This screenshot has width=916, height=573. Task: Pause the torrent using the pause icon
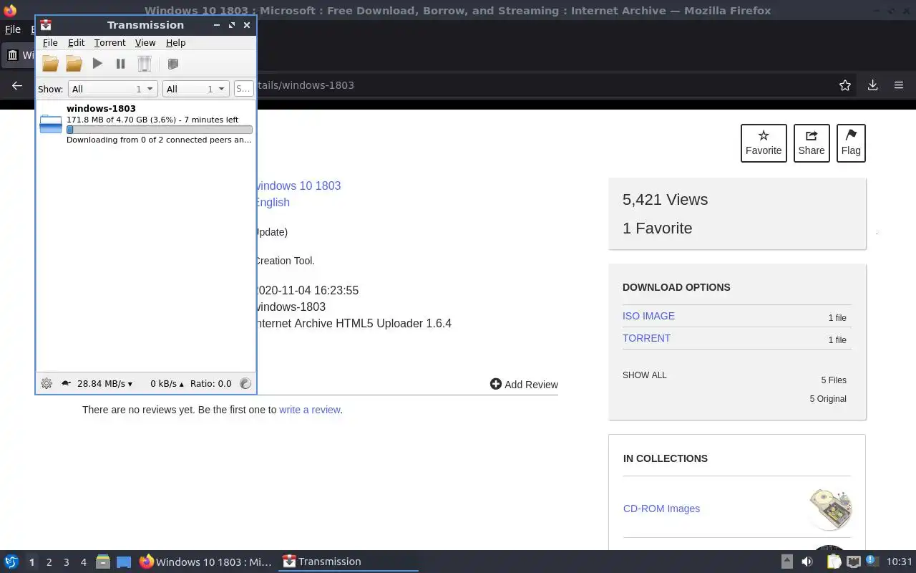click(x=120, y=64)
